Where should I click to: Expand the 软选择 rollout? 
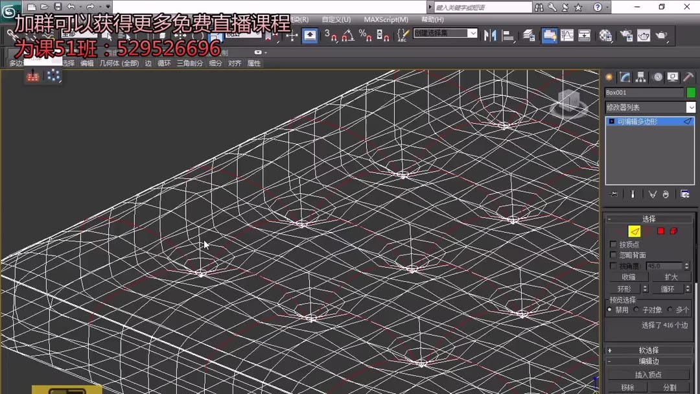(x=650, y=349)
